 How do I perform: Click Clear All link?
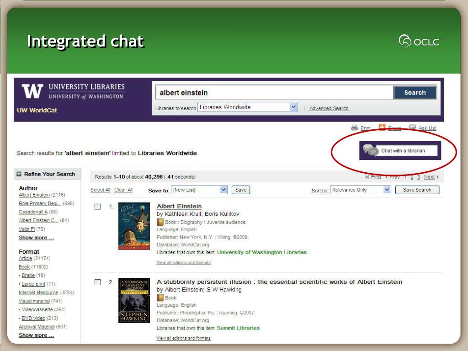pos(123,190)
